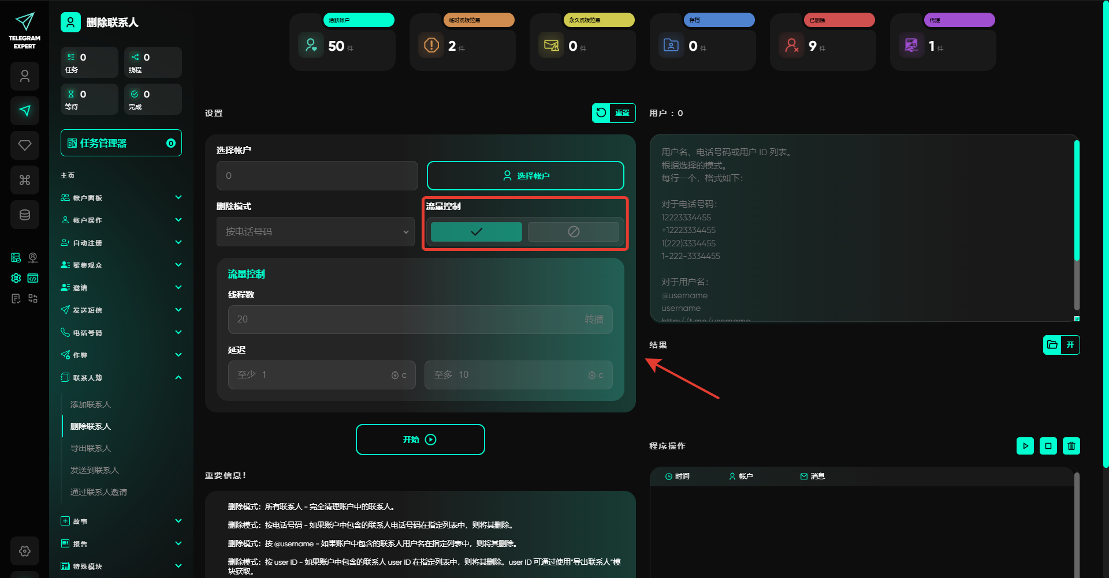Click the stop square icon in 程序操作

point(1048,446)
